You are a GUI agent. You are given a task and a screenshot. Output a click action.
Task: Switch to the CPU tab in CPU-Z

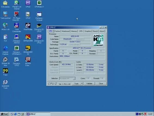[x=51, y=31]
